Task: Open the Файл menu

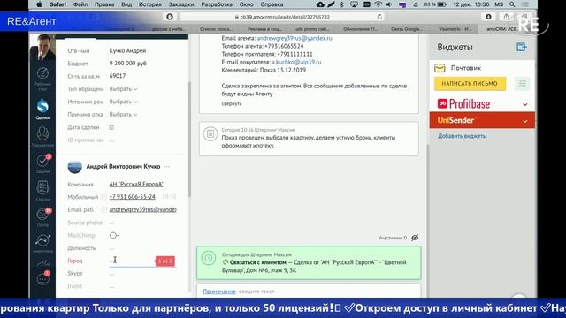Action: (x=80, y=4)
